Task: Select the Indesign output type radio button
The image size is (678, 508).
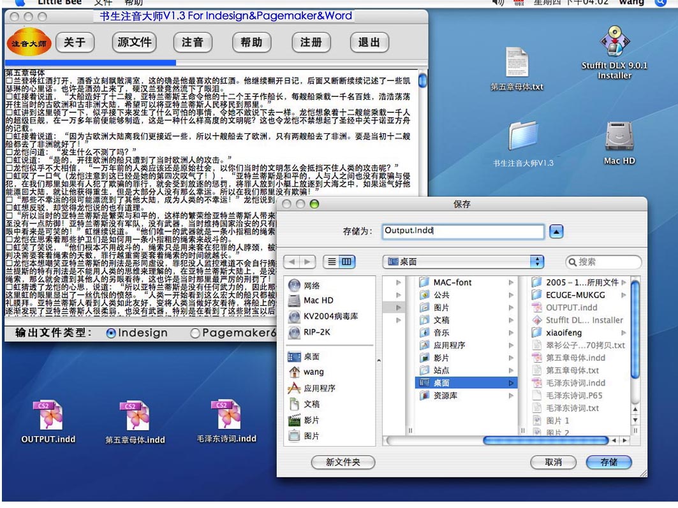Action: [111, 333]
